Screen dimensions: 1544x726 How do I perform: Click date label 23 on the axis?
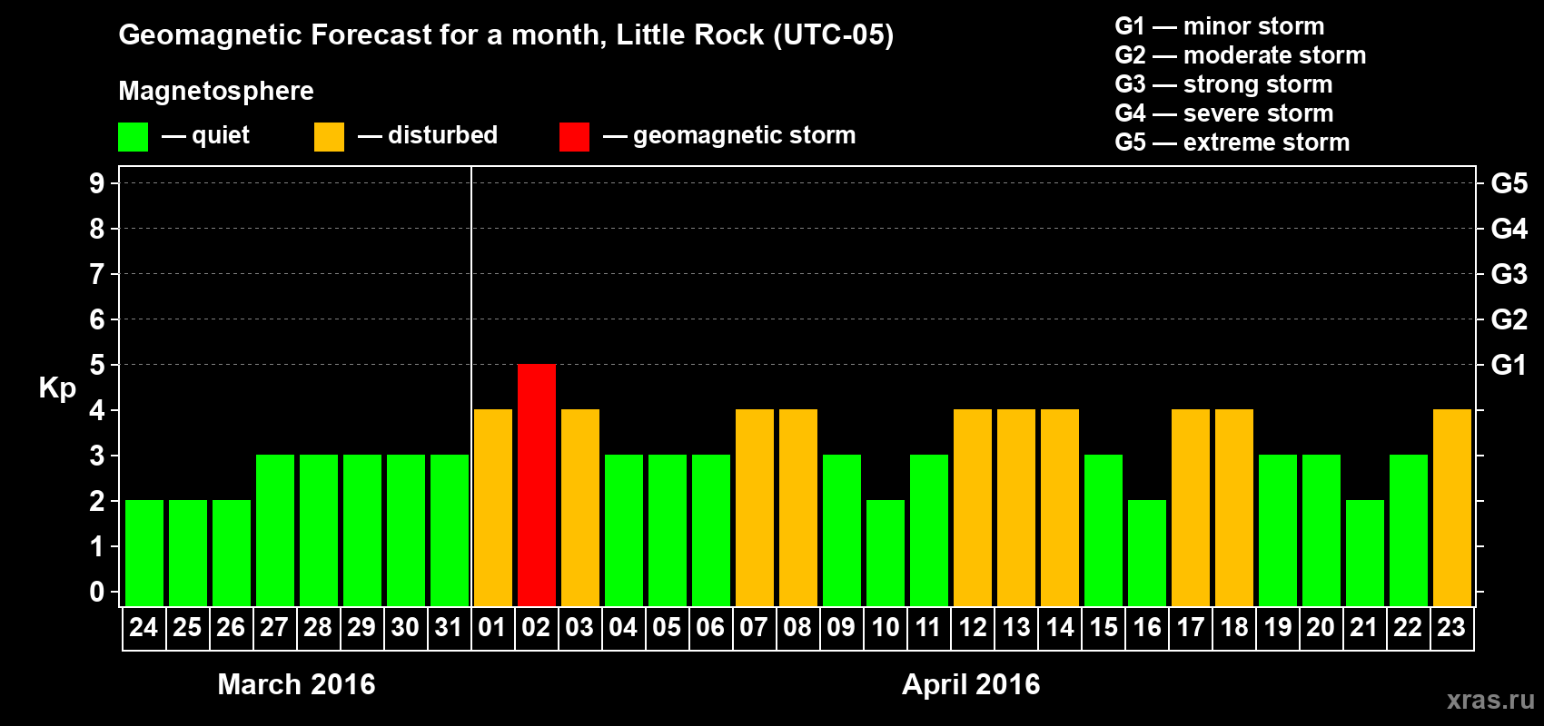coord(1451,628)
